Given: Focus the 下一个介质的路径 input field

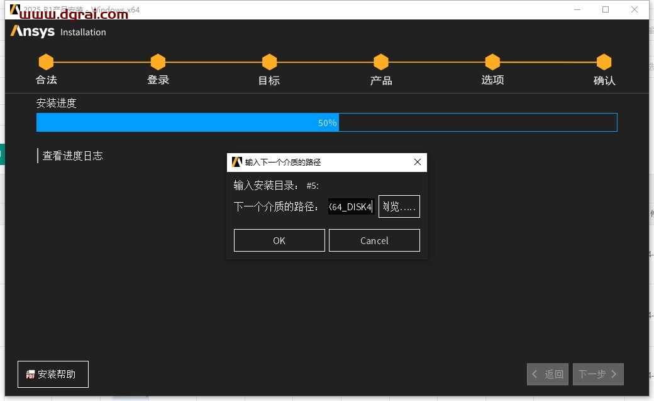Looking at the screenshot, I should pos(351,206).
